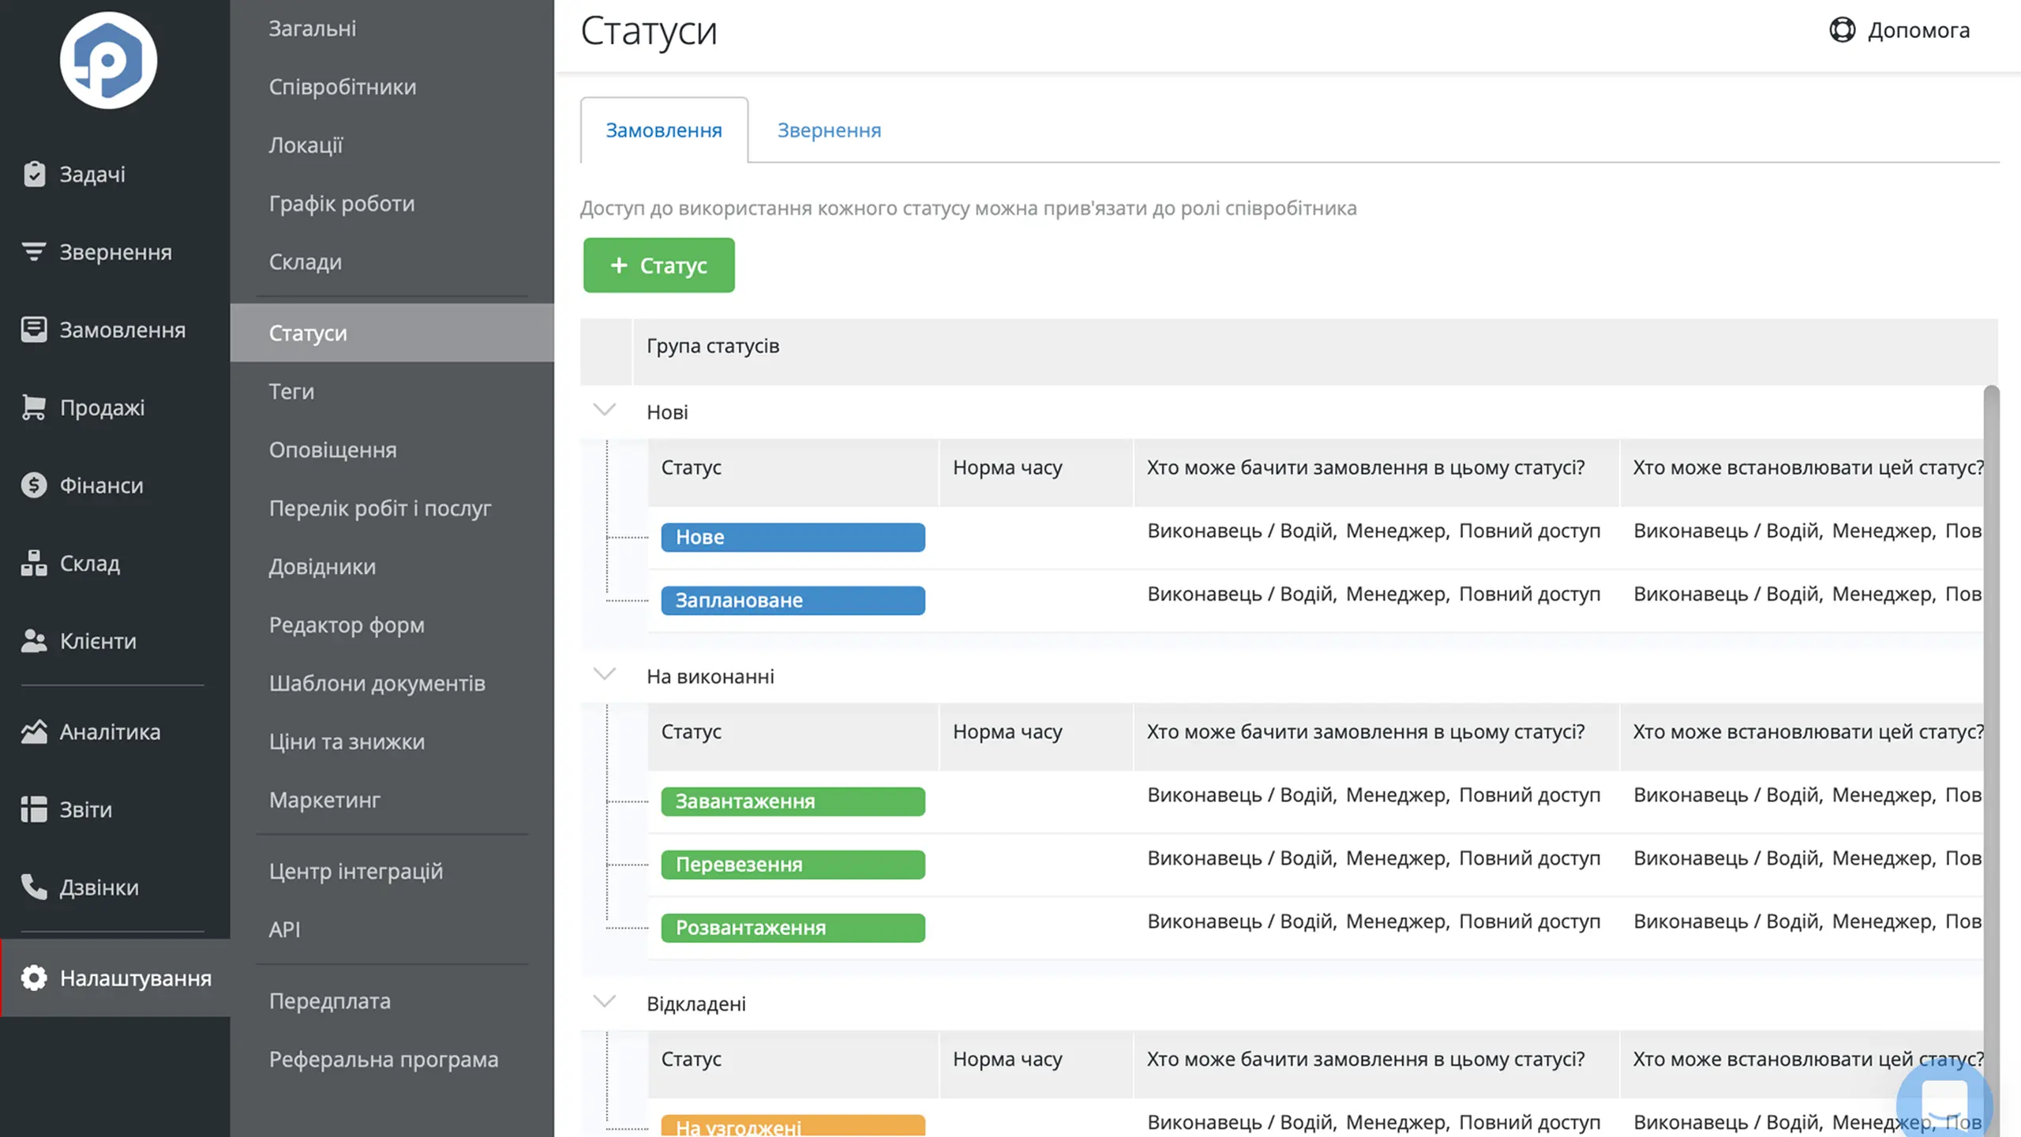This screenshot has height=1137, width=2021.
Task: Collapse the Нові status group
Action: tap(604, 410)
